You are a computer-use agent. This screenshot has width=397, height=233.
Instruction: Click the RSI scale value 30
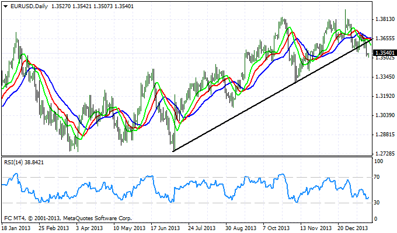(x=377, y=203)
